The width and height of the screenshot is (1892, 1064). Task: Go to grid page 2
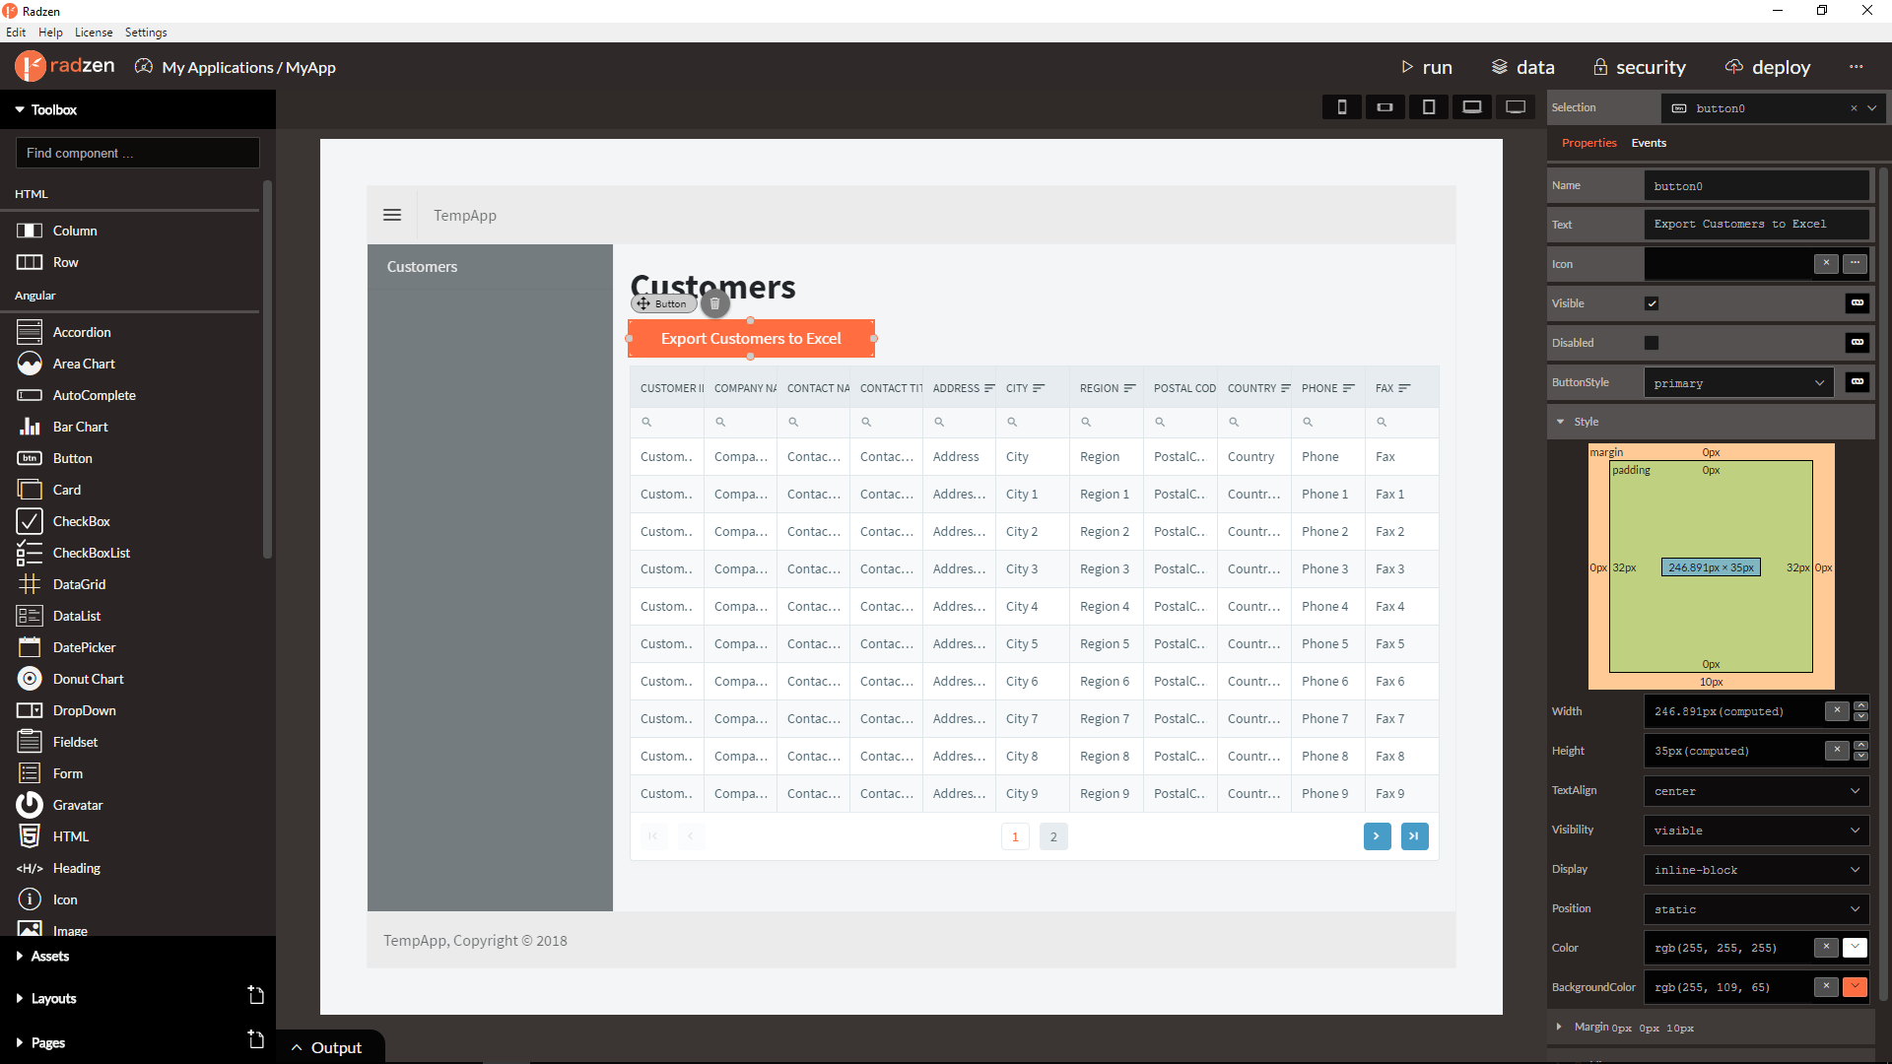pyautogui.click(x=1053, y=836)
